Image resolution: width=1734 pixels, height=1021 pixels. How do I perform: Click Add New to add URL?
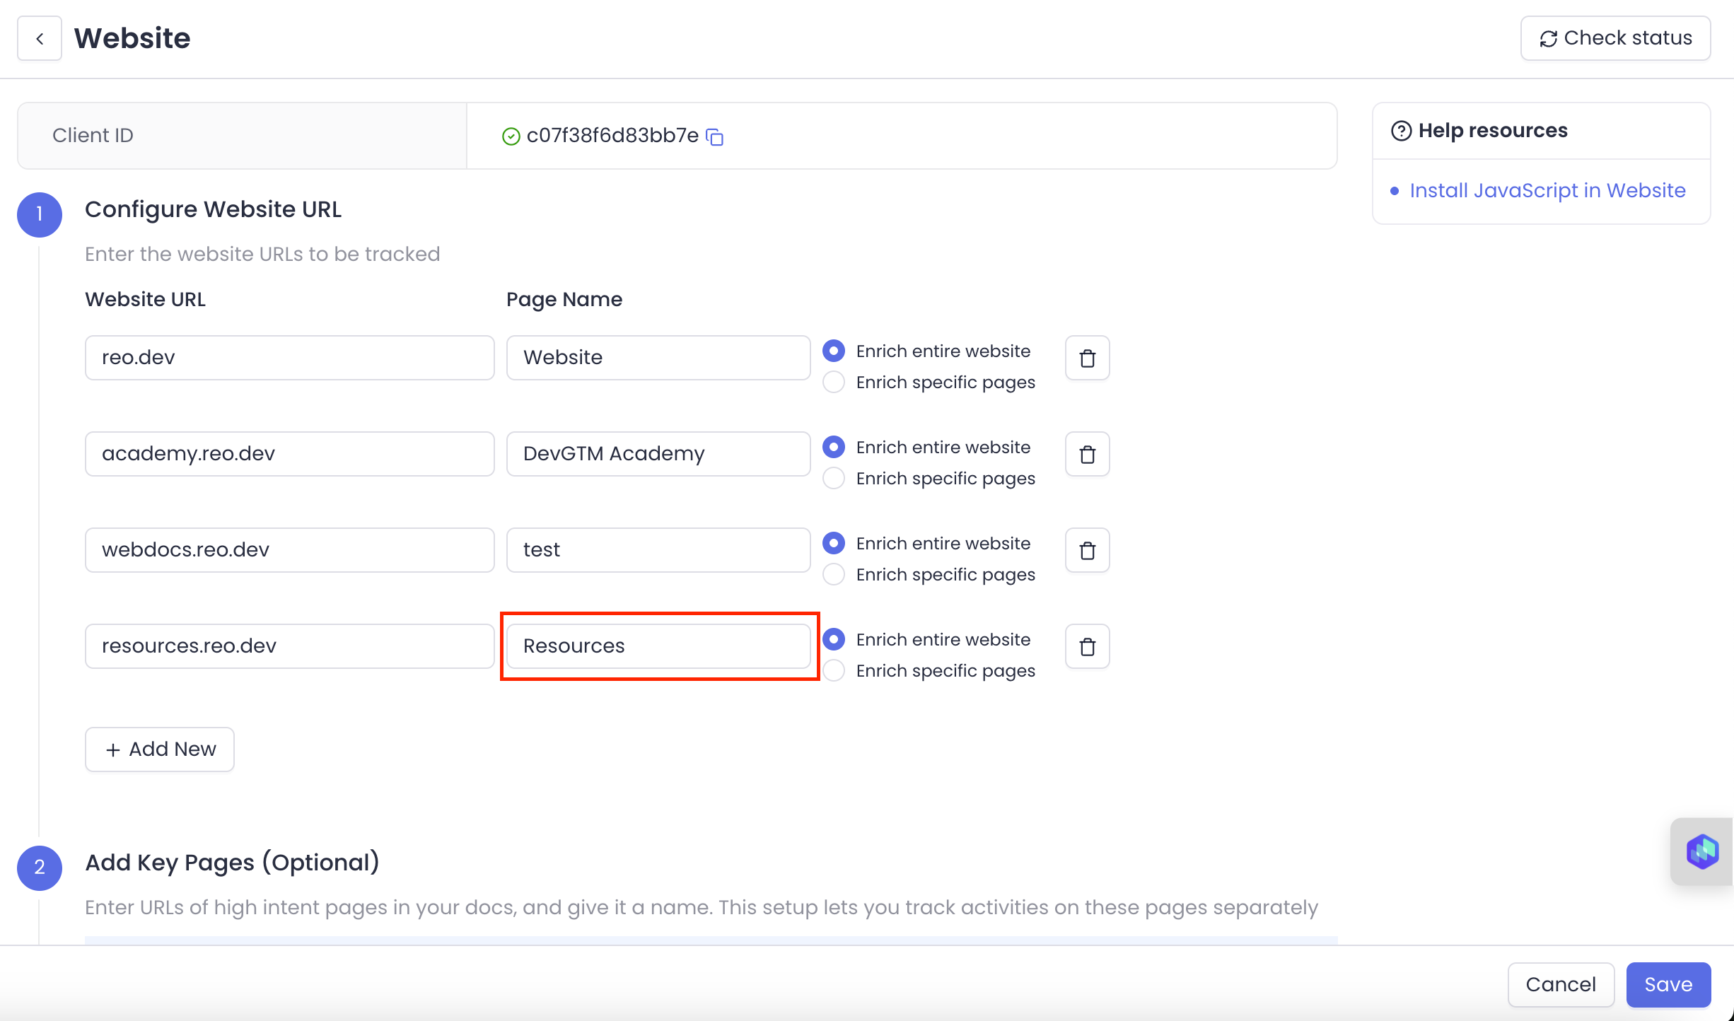tap(160, 749)
